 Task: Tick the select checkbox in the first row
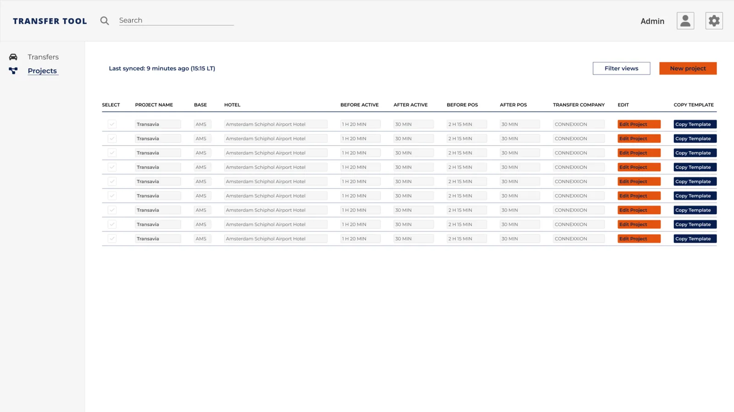(x=112, y=124)
